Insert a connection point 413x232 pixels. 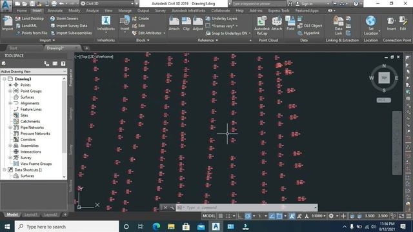391,24
